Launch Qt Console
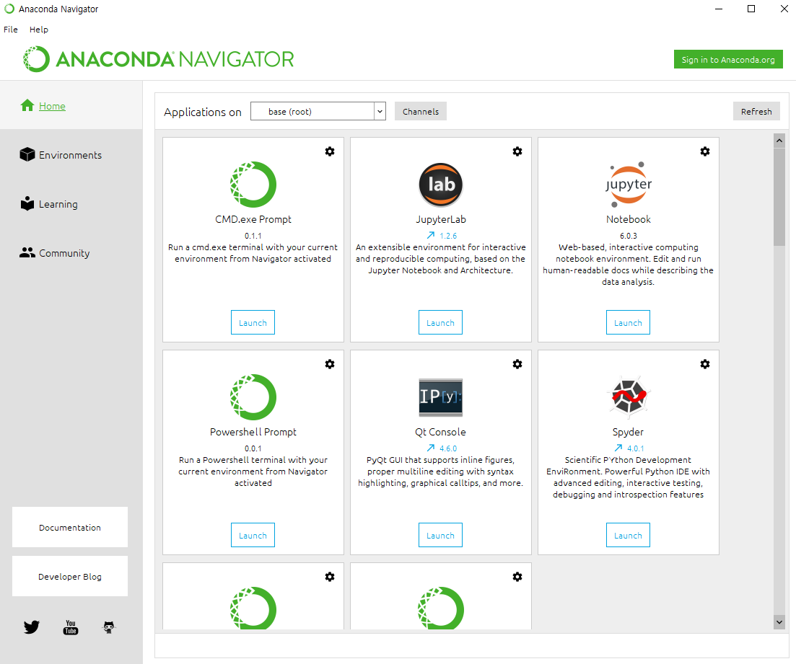 point(441,535)
